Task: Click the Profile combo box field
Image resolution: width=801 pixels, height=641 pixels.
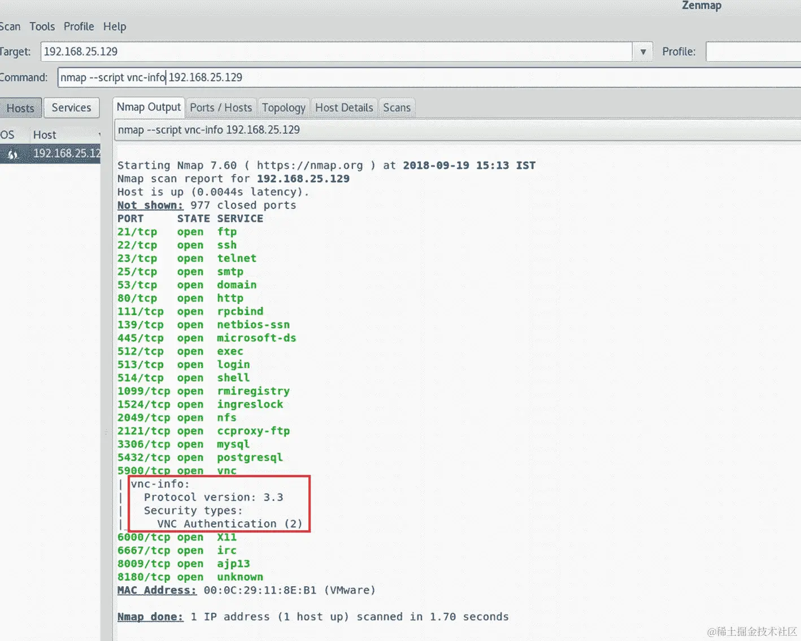Action: [x=754, y=51]
